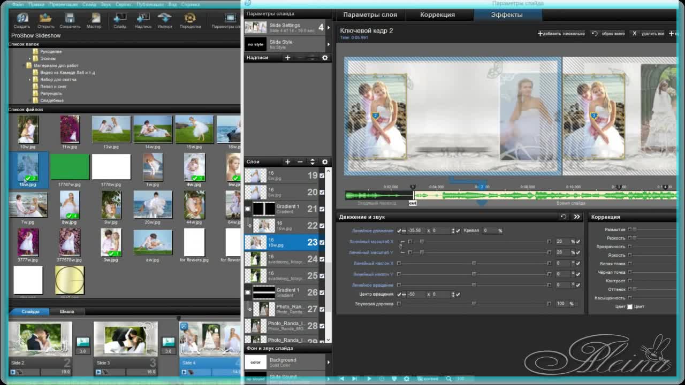685x385 pixels.
Task: Open the Звук menu
Action: 106,4
